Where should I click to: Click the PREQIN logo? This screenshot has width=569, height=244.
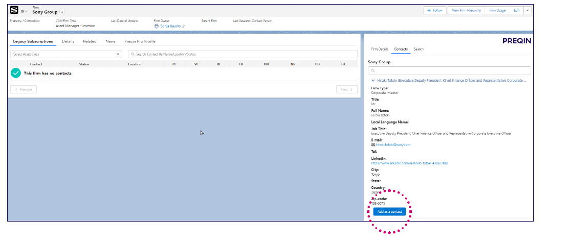coord(517,41)
